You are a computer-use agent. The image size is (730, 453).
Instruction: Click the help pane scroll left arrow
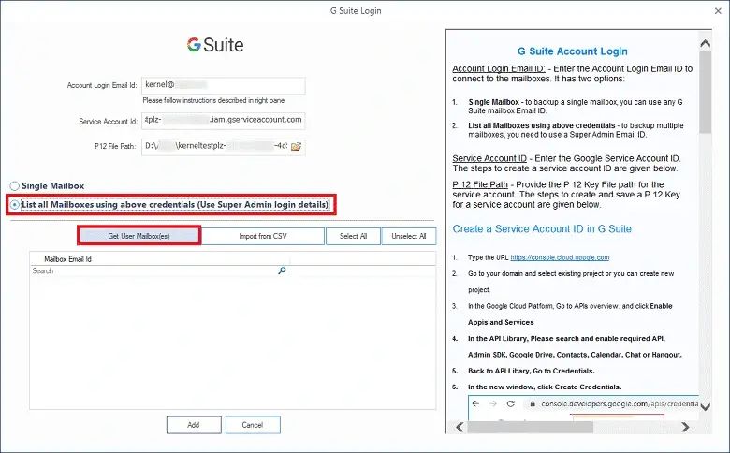(460, 427)
